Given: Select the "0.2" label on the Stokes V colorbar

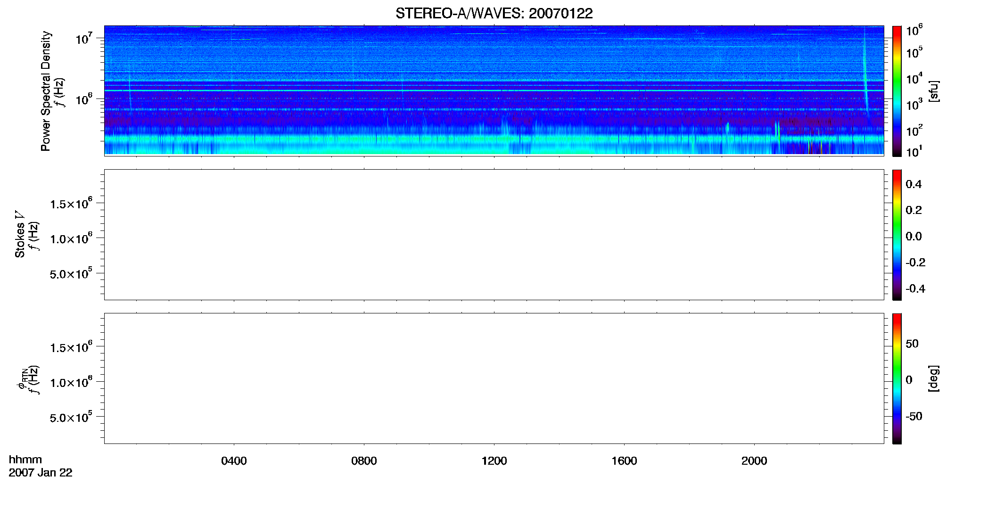Looking at the screenshot, I should click(914, 210).
